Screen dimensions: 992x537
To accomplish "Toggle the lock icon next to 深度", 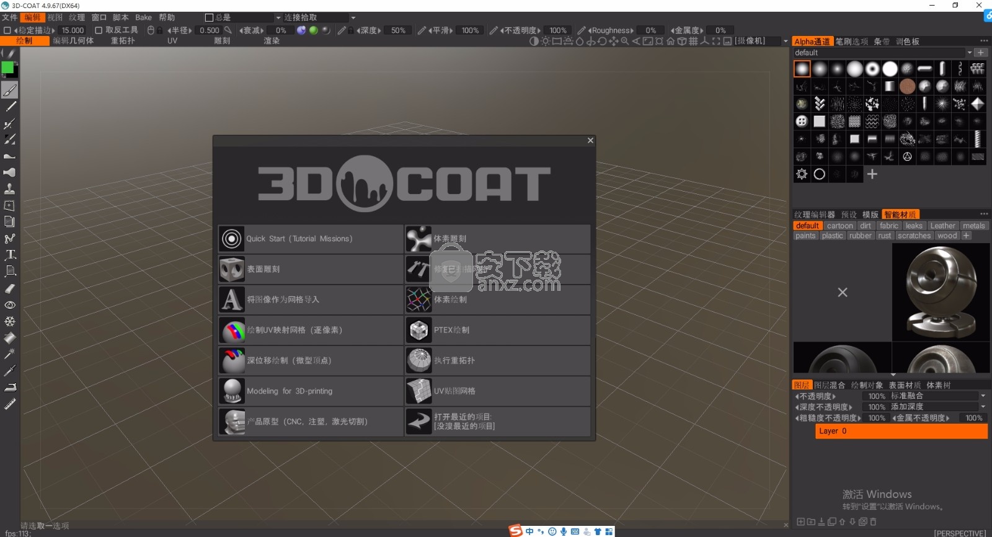I will [350, 30].
